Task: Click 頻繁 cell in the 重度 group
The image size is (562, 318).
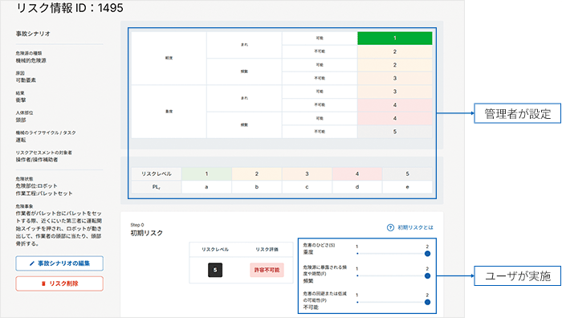Action: click(244, 124)
